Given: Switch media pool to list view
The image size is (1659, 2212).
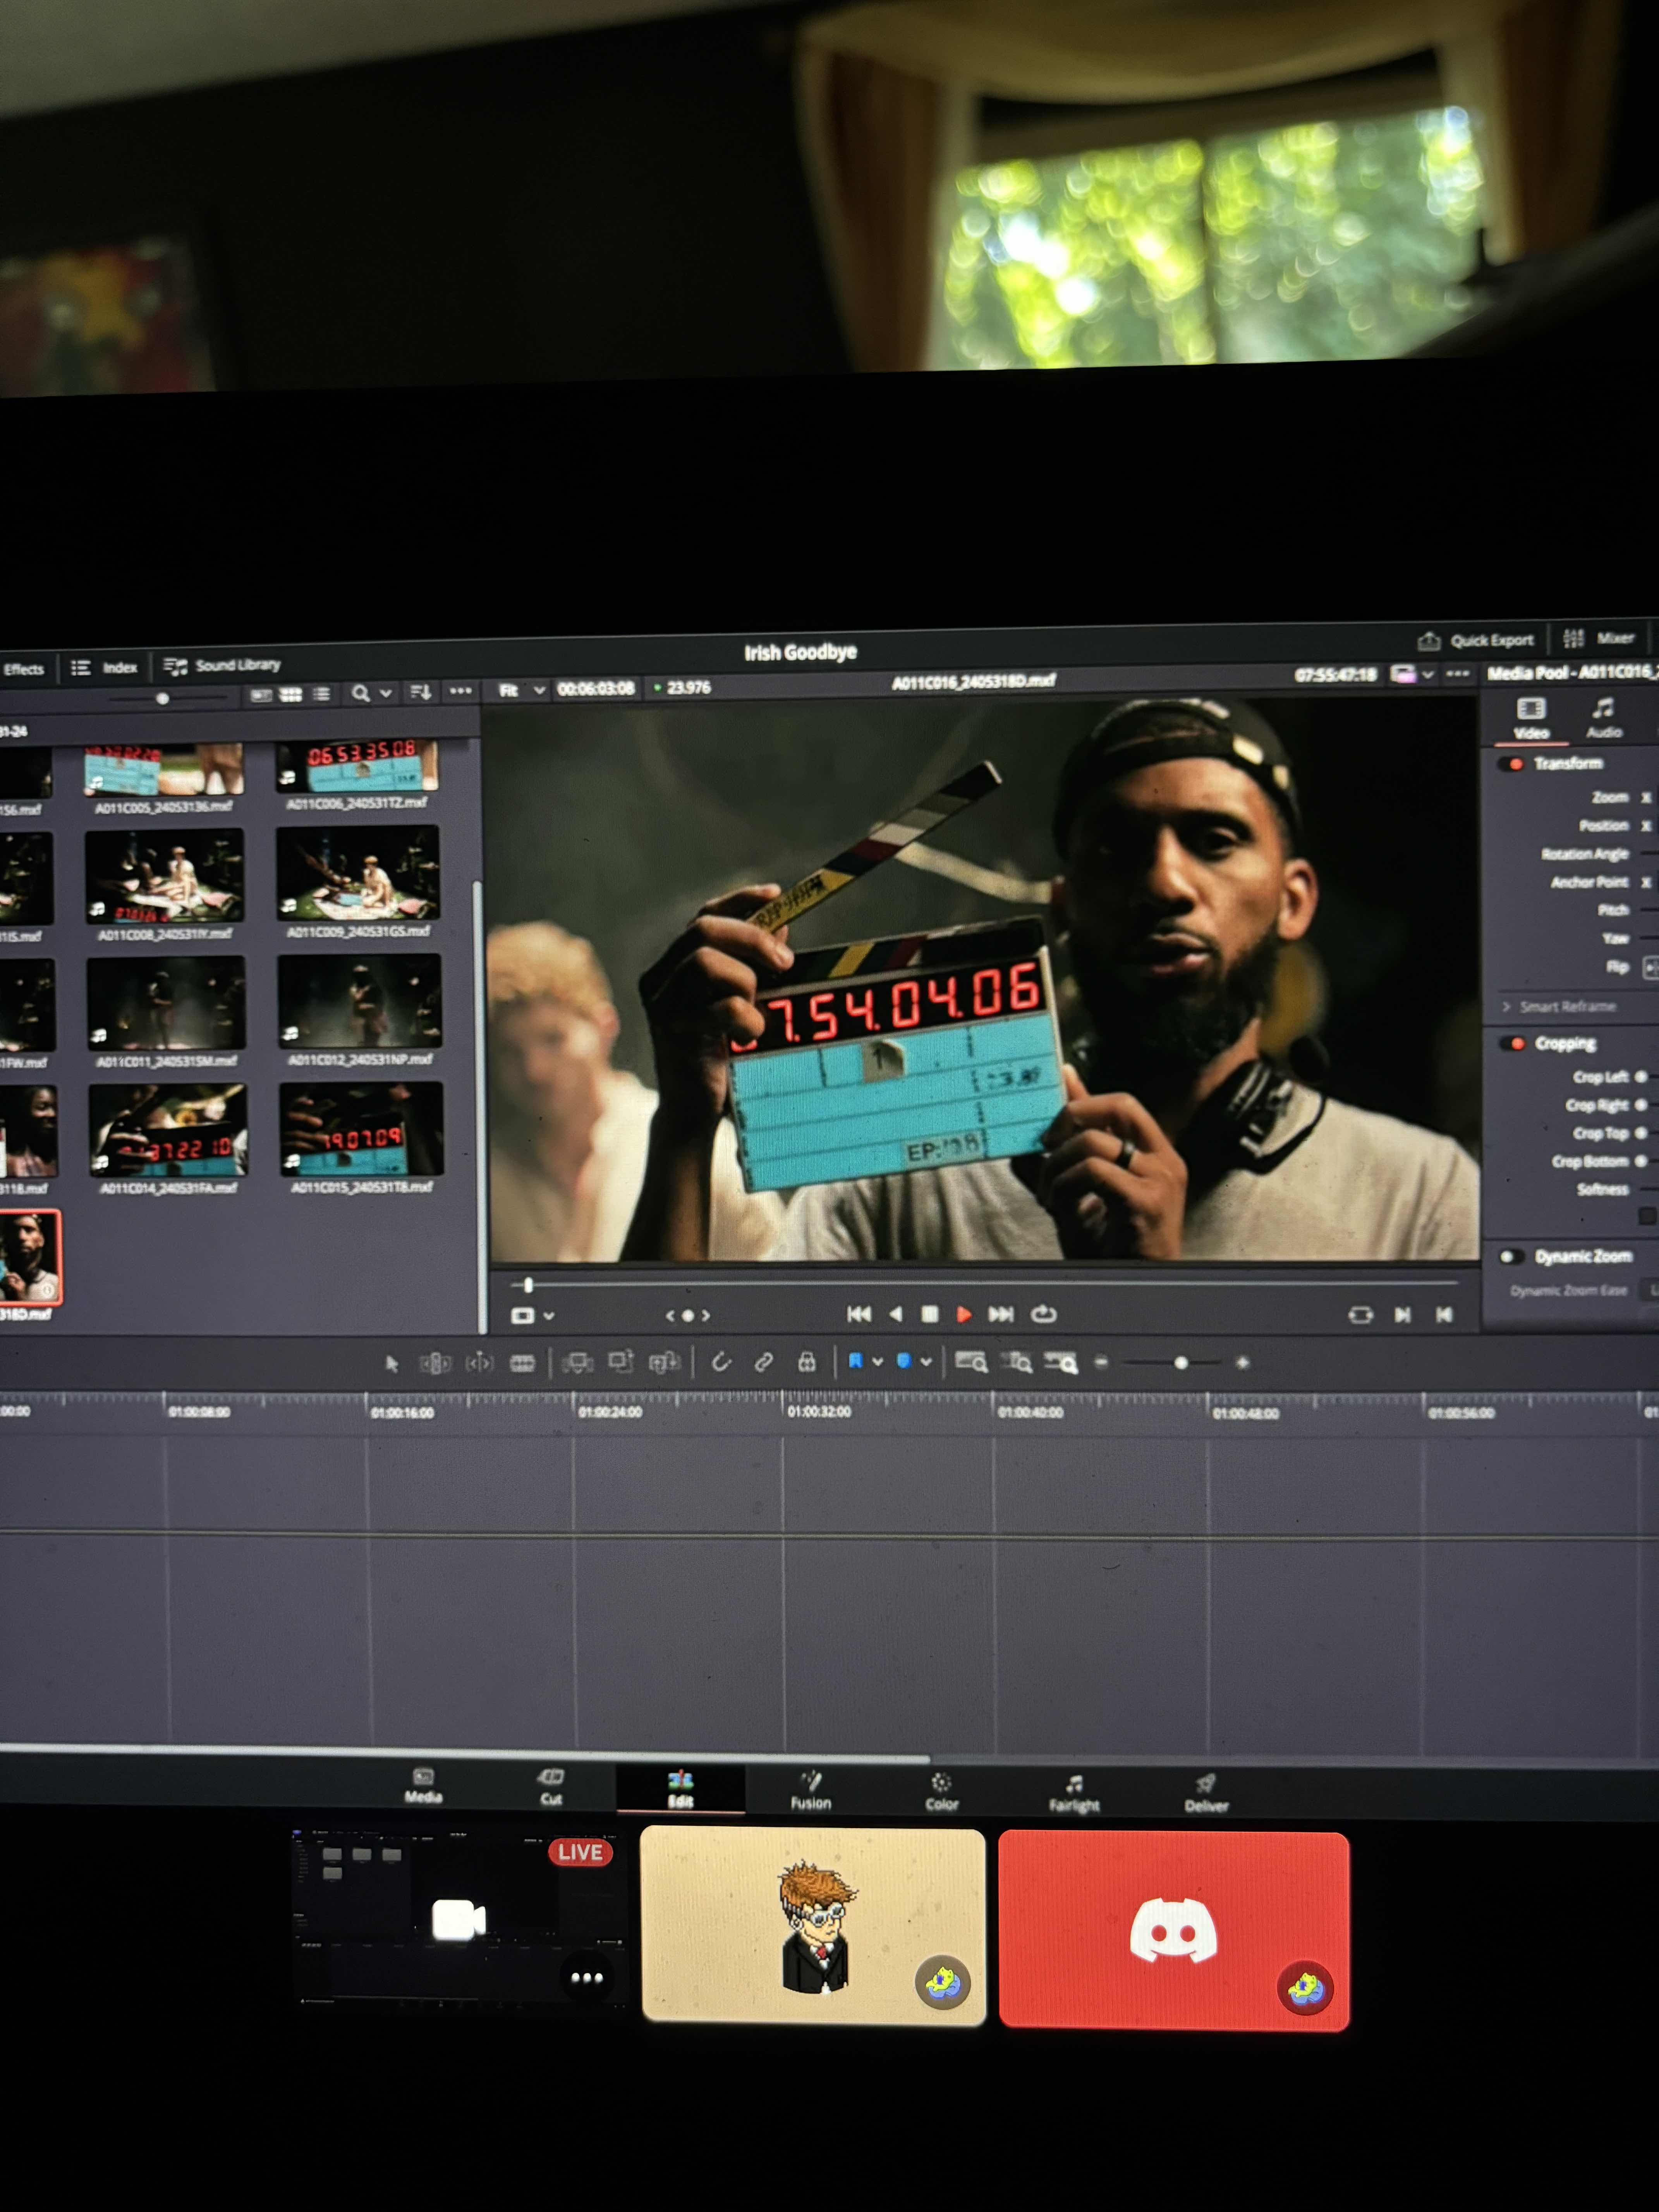Looking at the screenshot, I should click(x=322, y=694).
